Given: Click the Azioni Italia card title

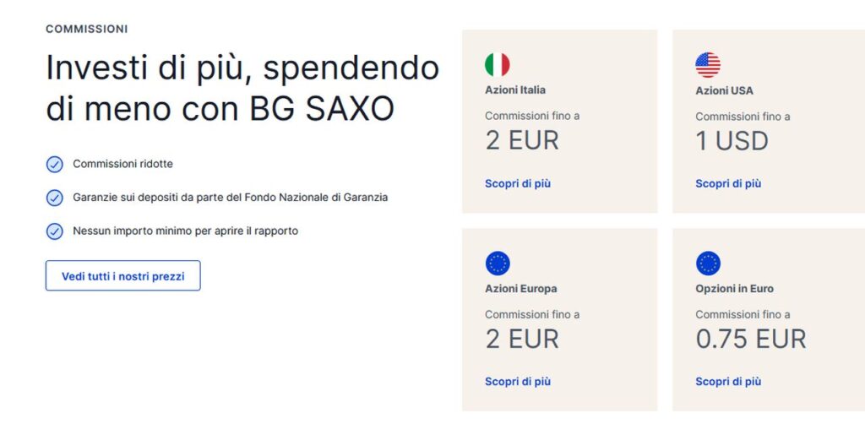Looking at the screenshot, I should [515, 90].
